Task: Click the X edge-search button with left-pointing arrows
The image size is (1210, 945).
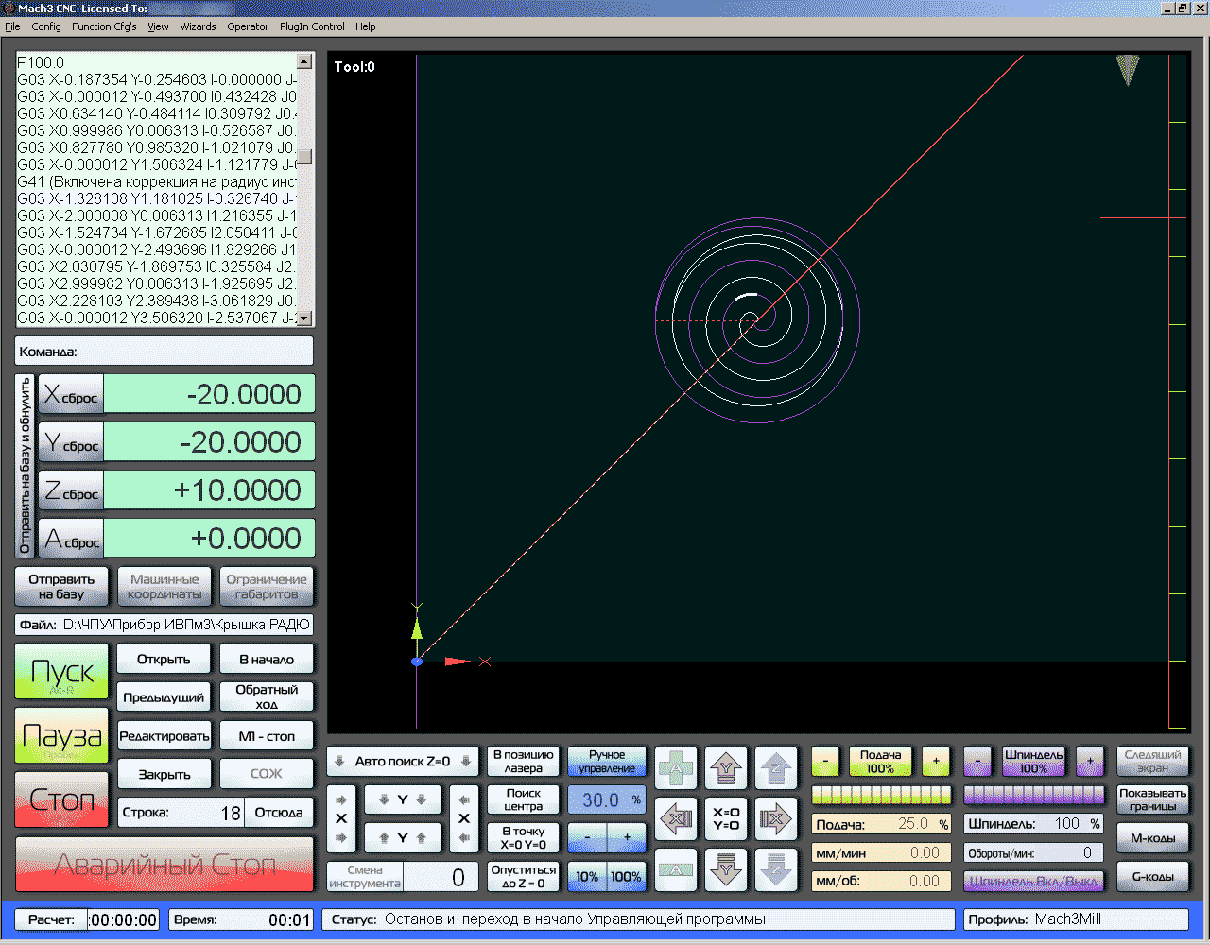Action: coord(464,818)
